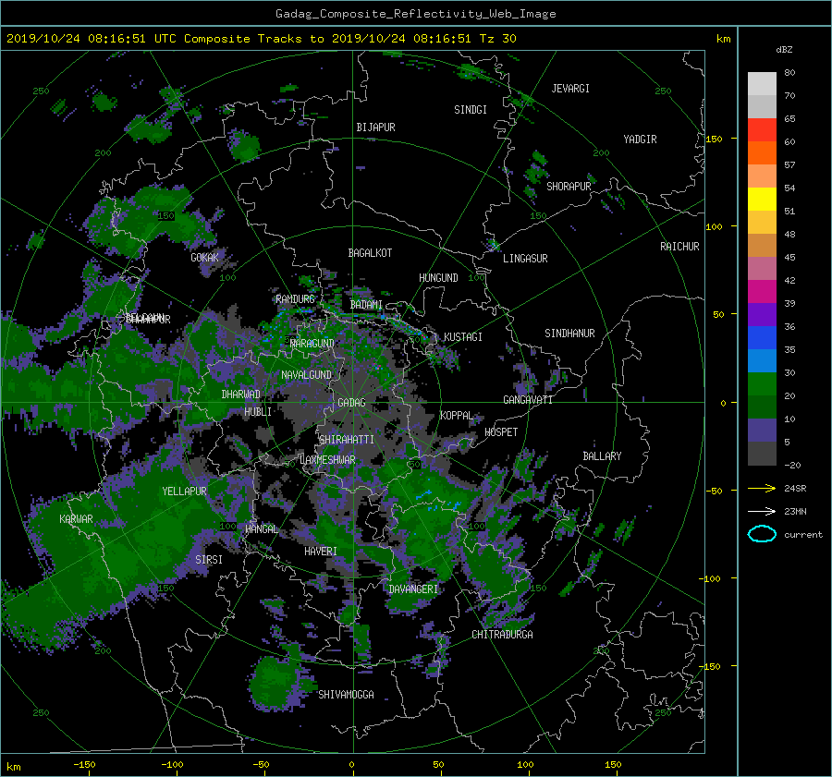Click the GADAG radar center label
The height and width of the screenshot is (777, 832).
(x=351, y=403)
